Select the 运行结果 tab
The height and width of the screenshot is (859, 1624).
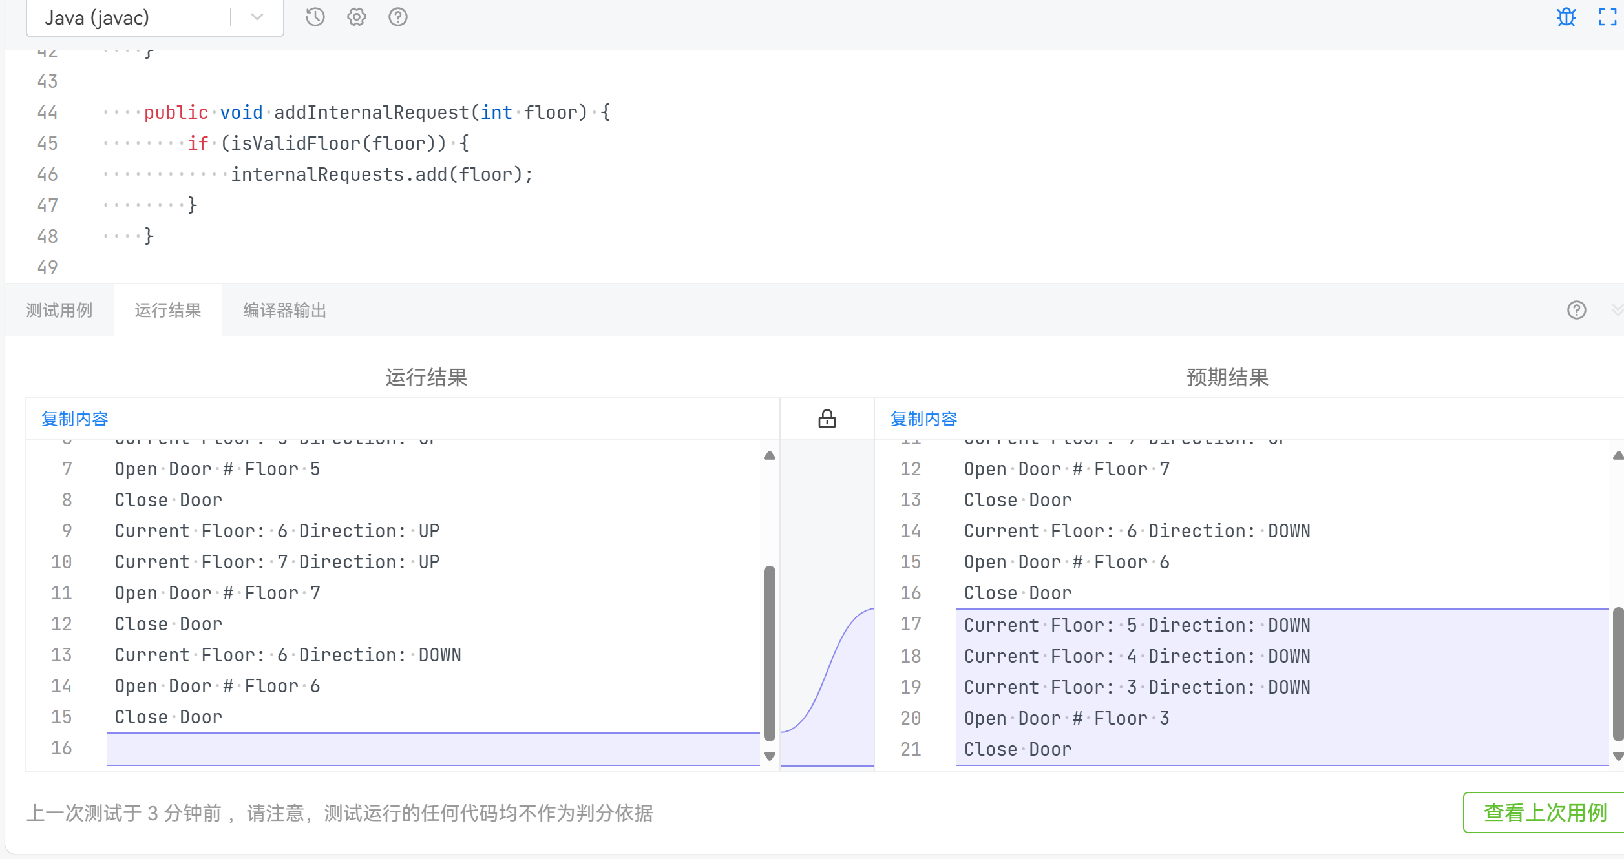pyautogui.click(x=168, y=311)
